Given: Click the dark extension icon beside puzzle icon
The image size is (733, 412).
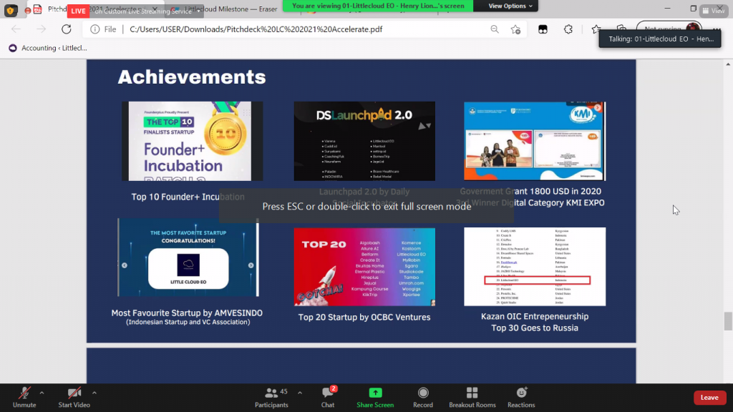Looking at the screenshot, I should tap(543, 29).
